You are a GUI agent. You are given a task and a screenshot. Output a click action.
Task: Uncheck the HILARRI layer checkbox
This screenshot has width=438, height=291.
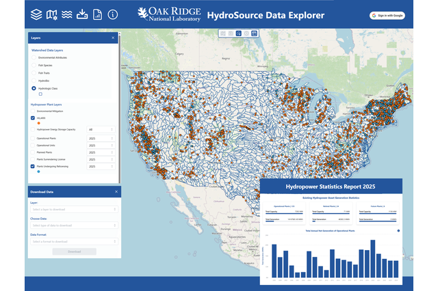point(33,118)
